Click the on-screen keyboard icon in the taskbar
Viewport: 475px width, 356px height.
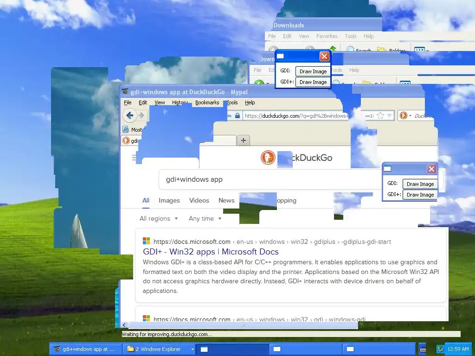pos(423,350)
